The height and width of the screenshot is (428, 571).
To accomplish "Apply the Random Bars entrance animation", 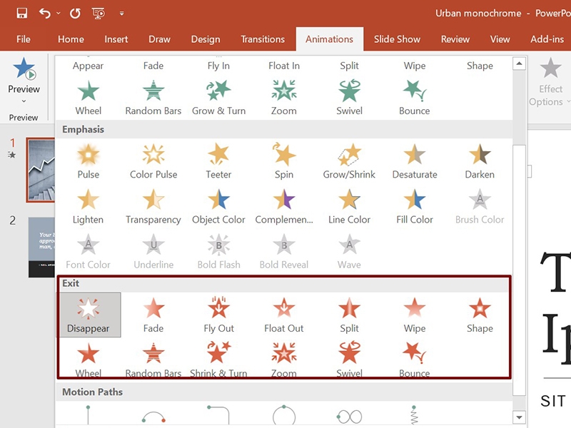I will pyautogui.click(x=153, y=98).
